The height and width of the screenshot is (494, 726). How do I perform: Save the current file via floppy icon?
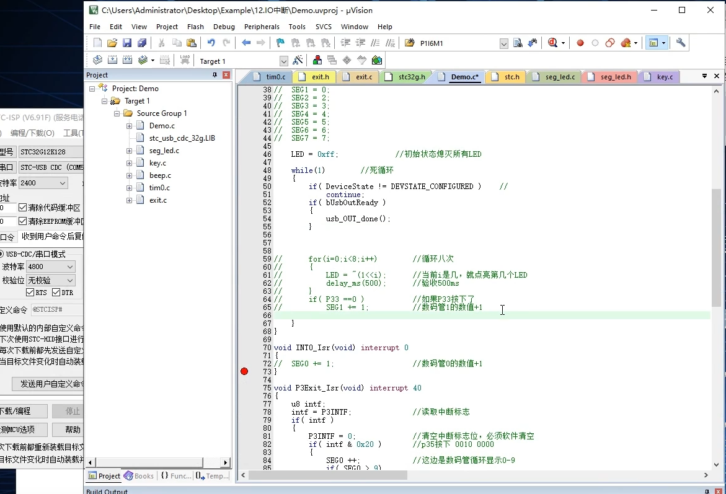(127, 43)
